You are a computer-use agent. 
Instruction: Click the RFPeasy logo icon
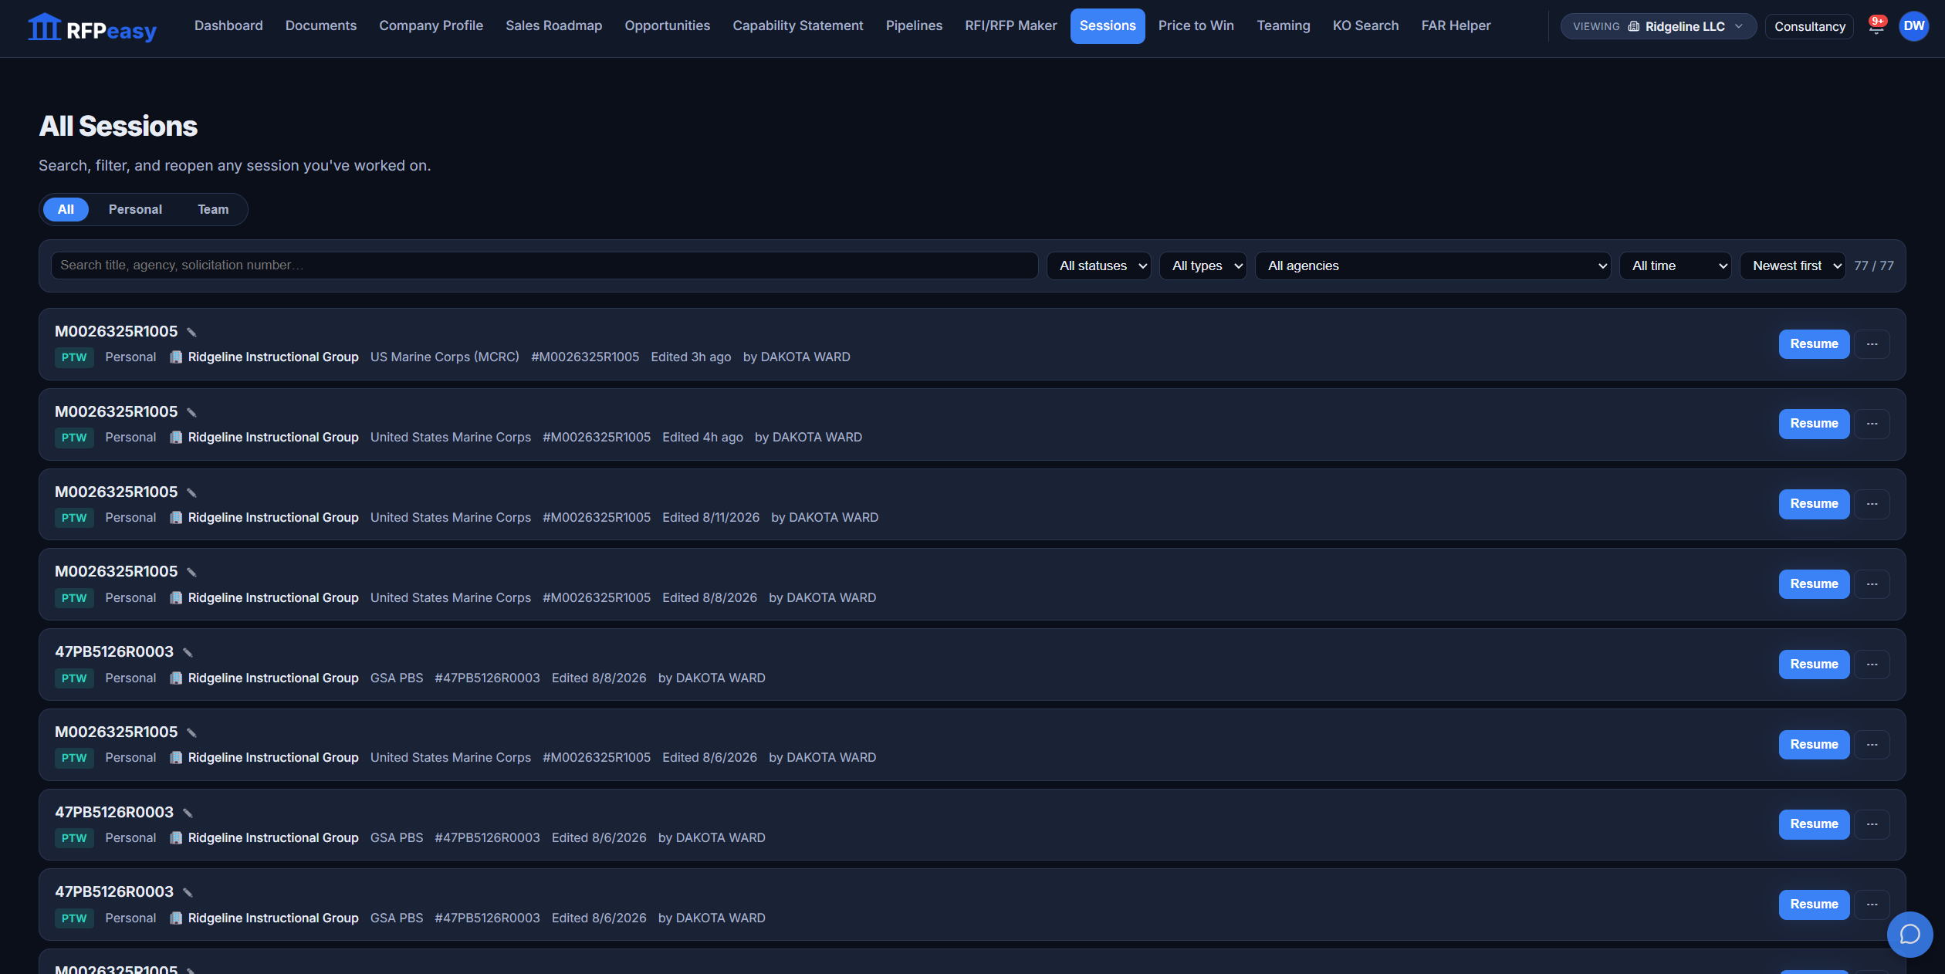pos(44,27)
